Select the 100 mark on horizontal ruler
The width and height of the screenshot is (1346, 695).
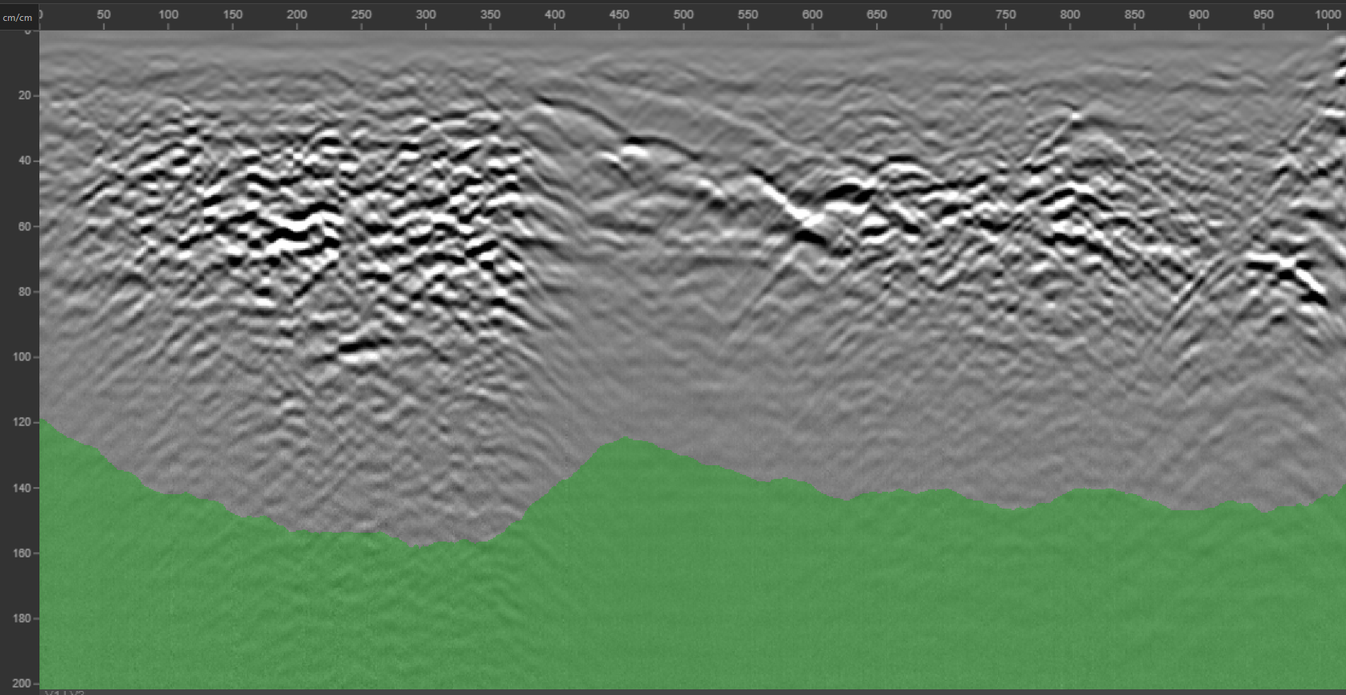[x=168, y=14]
